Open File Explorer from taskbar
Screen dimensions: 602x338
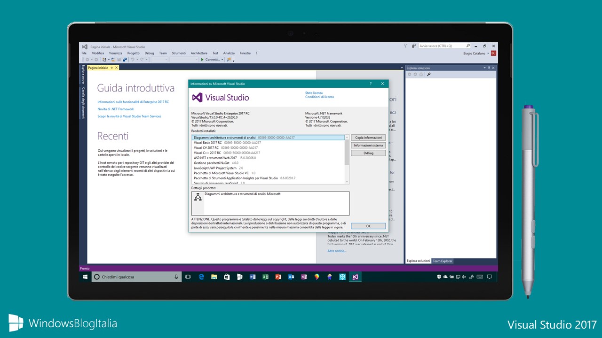pyautogui.click(x=214, y=277)
